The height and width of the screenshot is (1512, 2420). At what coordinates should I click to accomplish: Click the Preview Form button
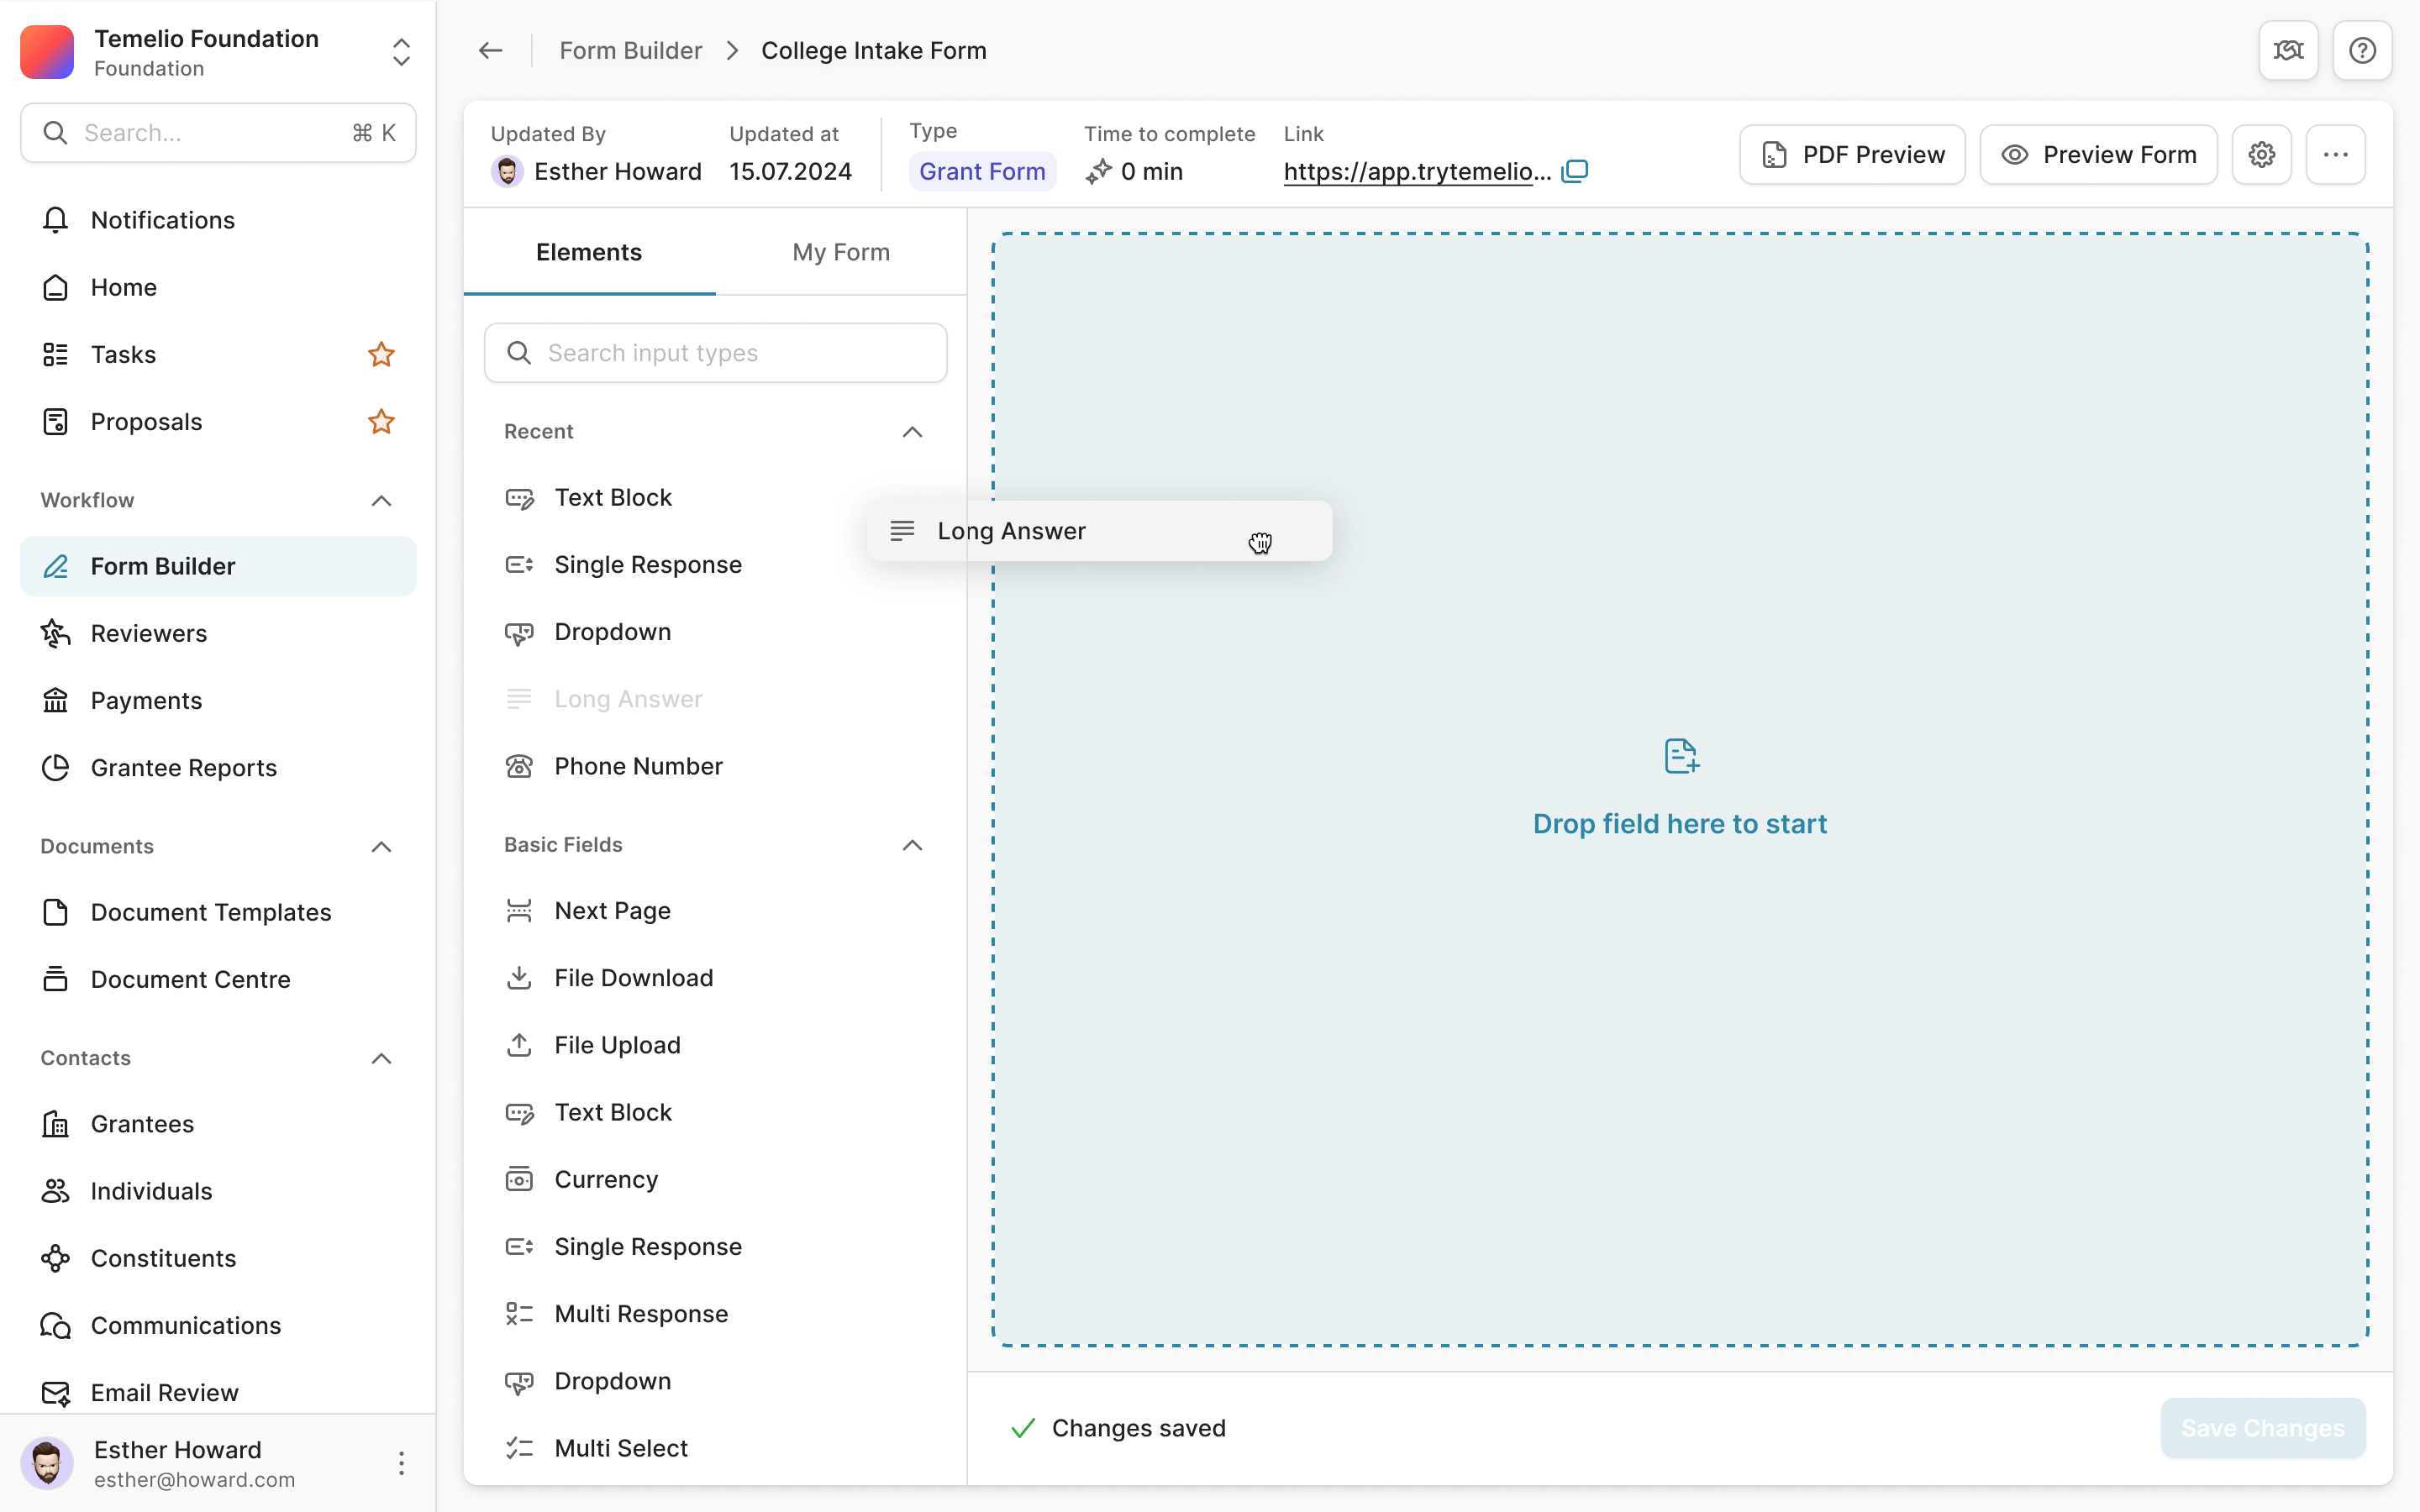coord(2098,155)
